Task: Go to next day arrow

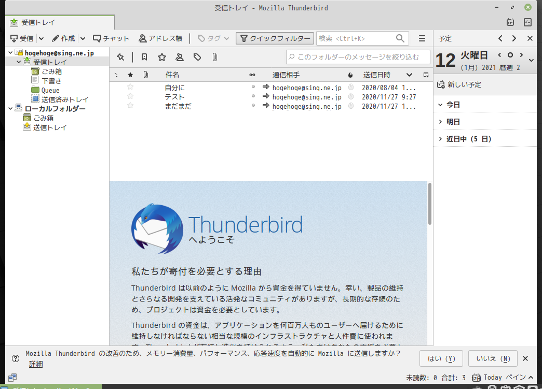Action: pos(521,55)
